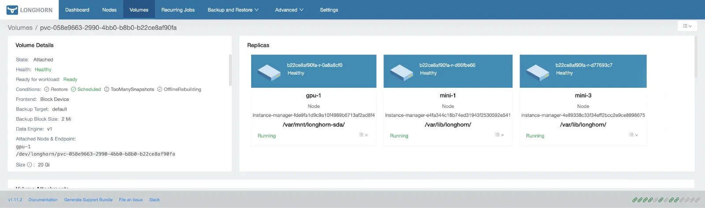
Task: Open actions menu for mini-1 replica
Action: click(x=499, y=135)
